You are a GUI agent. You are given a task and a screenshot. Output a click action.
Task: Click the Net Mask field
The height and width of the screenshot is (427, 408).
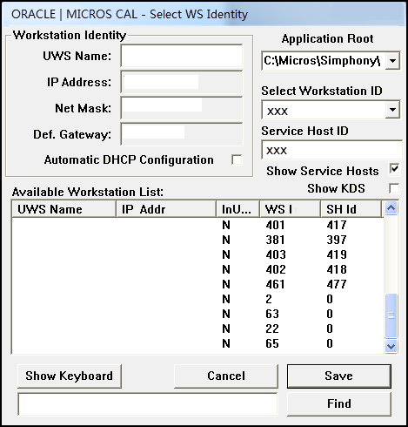click(x=182, y=108)
